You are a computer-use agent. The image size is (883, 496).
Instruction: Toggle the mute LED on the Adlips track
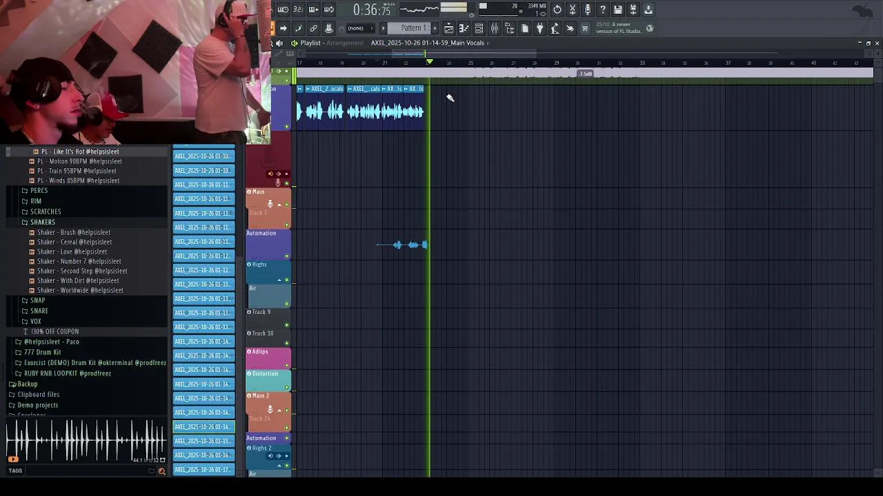point(287,368)
